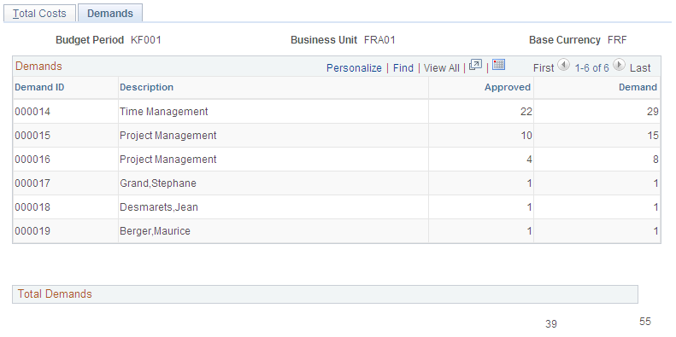
Task: Sort by Demand ID column header
Action: pos(39,87)
